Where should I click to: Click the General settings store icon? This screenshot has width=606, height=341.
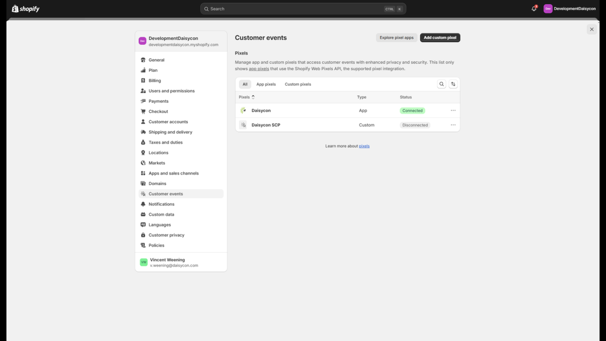pos(143,60)
